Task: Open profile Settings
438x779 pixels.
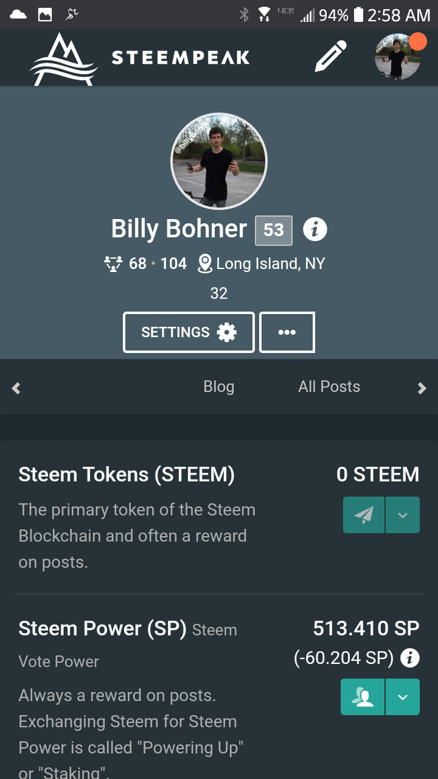Action: (189, 332)
